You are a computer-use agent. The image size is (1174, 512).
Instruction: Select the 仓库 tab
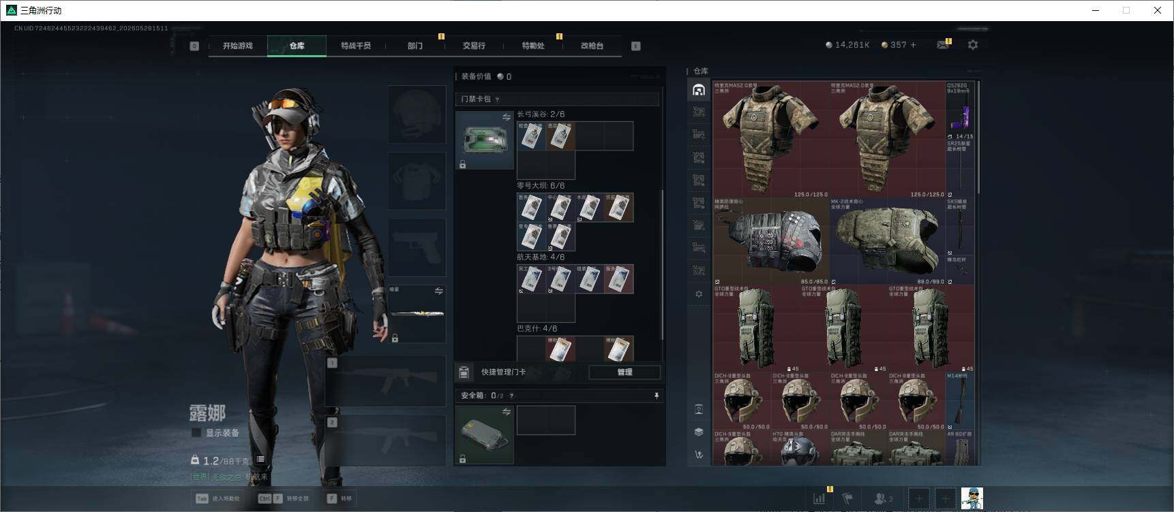(x=297, y=46)
